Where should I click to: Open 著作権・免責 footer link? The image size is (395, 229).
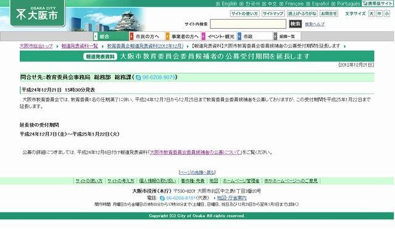point(193,181)
